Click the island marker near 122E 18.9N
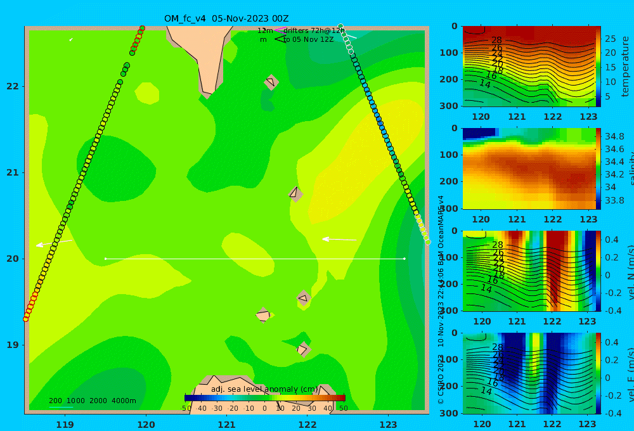The image size is (634, 431). click(303, 349)
